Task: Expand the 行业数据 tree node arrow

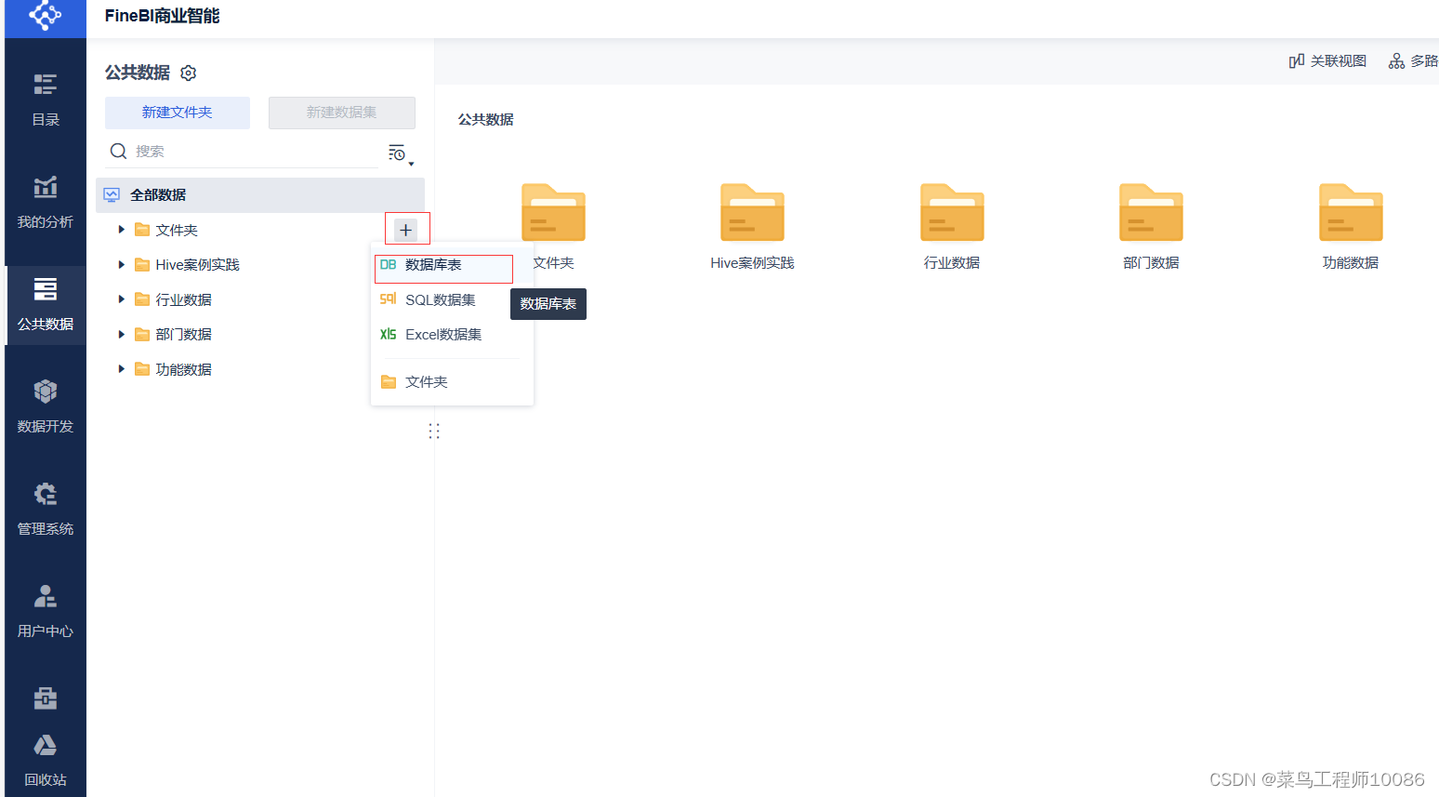Action: [121, 299]
